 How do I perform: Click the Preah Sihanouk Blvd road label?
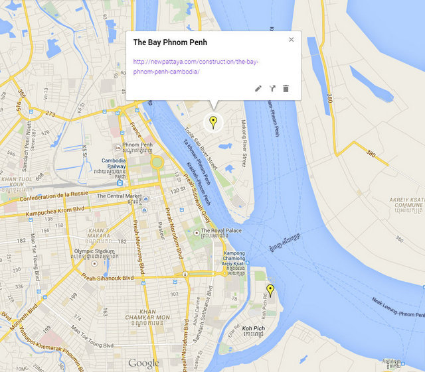(108, 278)
